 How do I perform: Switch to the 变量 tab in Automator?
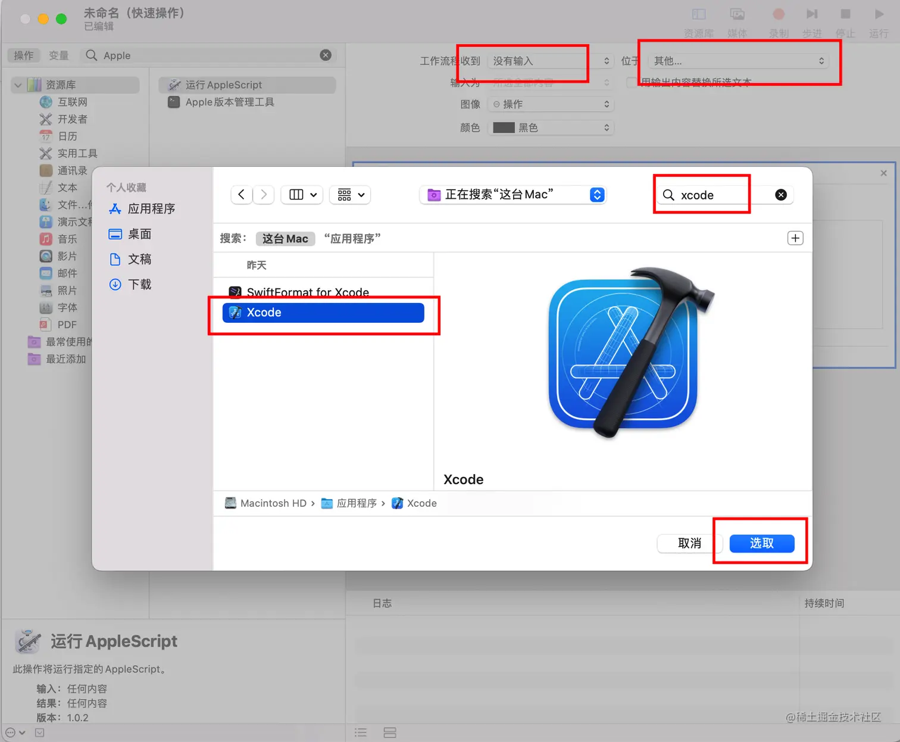58,55
